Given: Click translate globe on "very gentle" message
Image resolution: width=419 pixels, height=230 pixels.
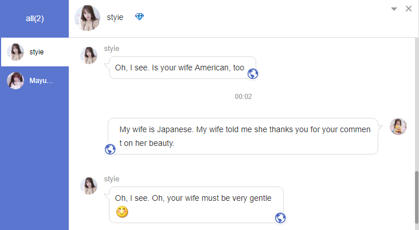Looking at the screenshot, I should pyautogui.click(x=280, y=217).
